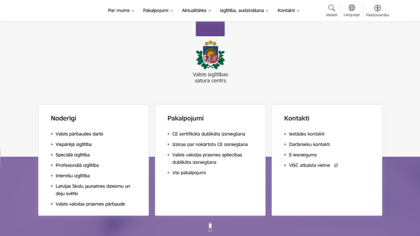
Task: Open Valsts valodas prasmes pārbaude link
Action: click(x=90, y=204)
